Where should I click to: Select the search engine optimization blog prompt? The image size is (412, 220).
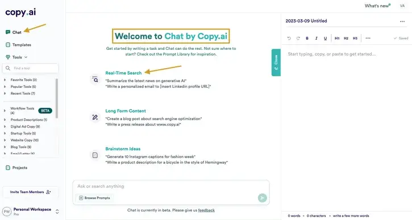153,119
